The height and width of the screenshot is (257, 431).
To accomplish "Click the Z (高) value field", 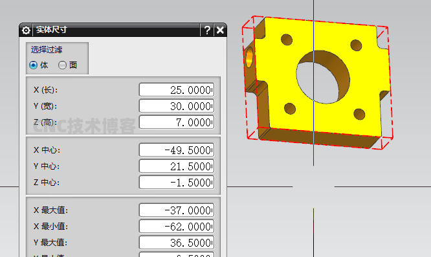I will coord(177,122).
